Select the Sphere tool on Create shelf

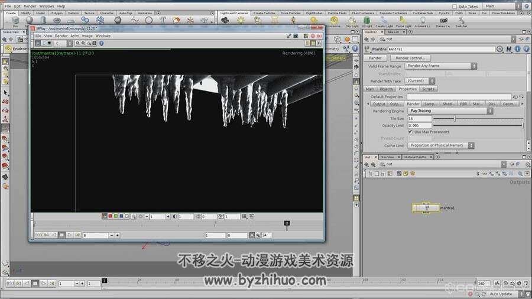30,20
